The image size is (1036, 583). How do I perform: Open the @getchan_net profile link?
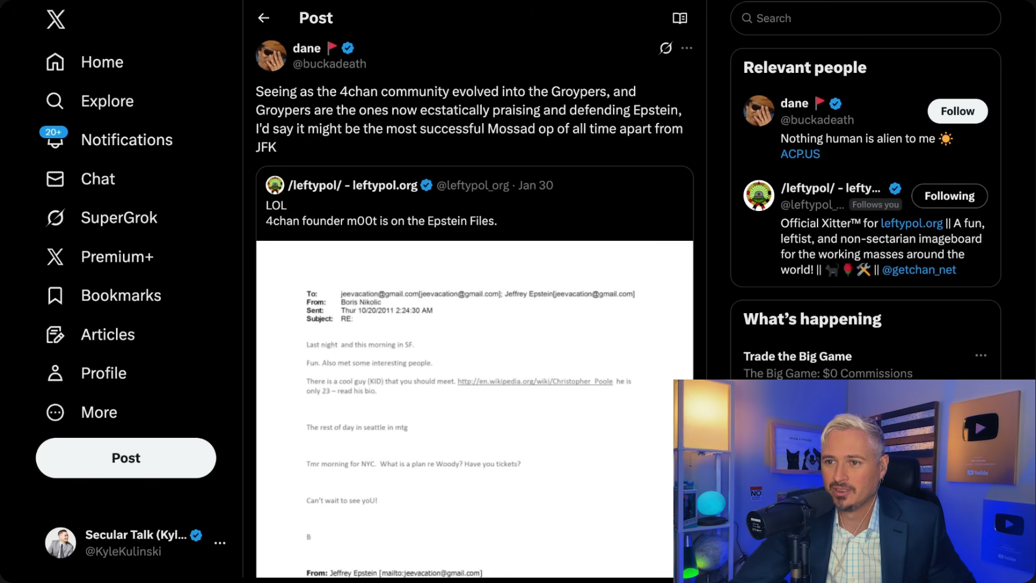tap(919, 270)
